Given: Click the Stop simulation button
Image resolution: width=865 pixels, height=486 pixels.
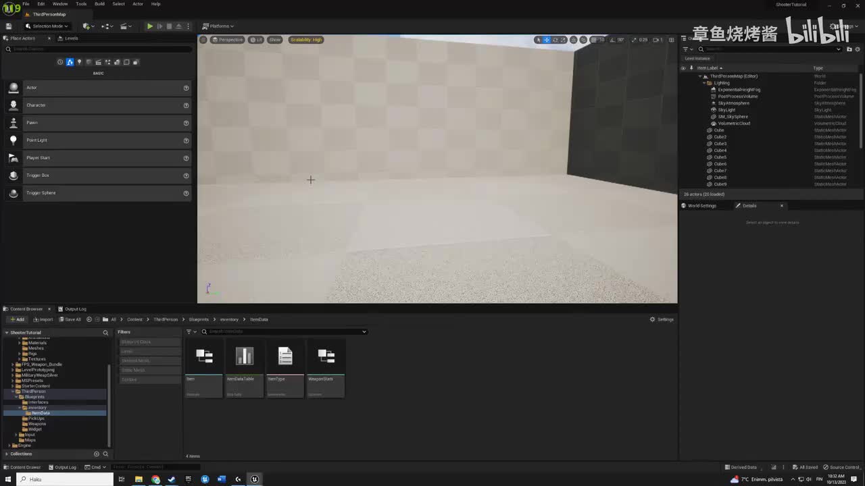Looking at the screenshot, I should tap(169, 26).
